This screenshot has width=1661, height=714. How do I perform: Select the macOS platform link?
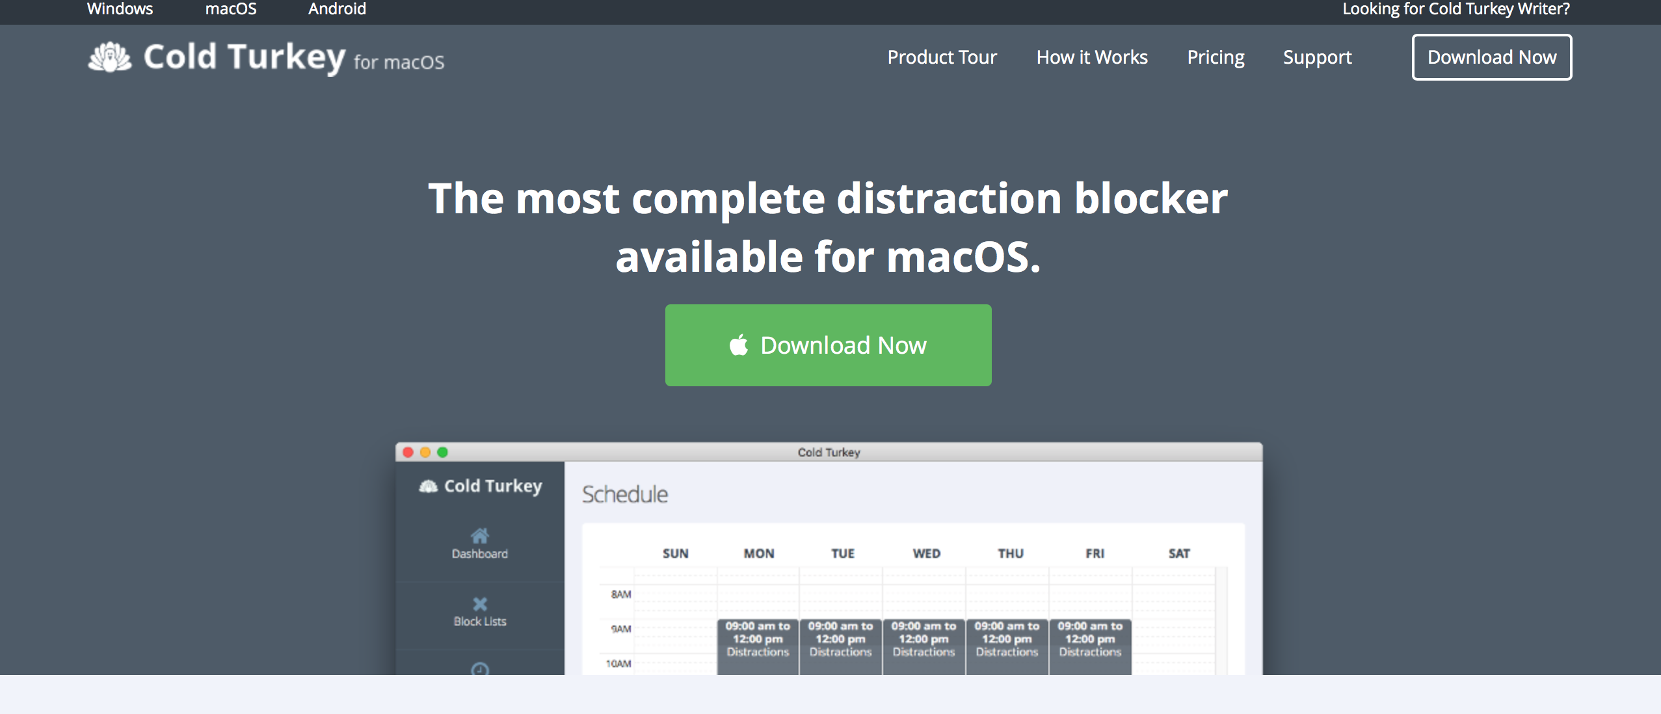pos(231,9)
